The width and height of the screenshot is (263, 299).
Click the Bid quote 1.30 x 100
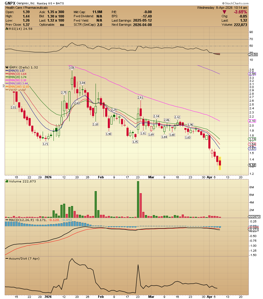tap(56, 16)
